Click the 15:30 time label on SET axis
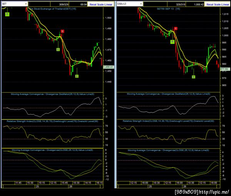Screen dimensions: 231x196 point(30,183)
